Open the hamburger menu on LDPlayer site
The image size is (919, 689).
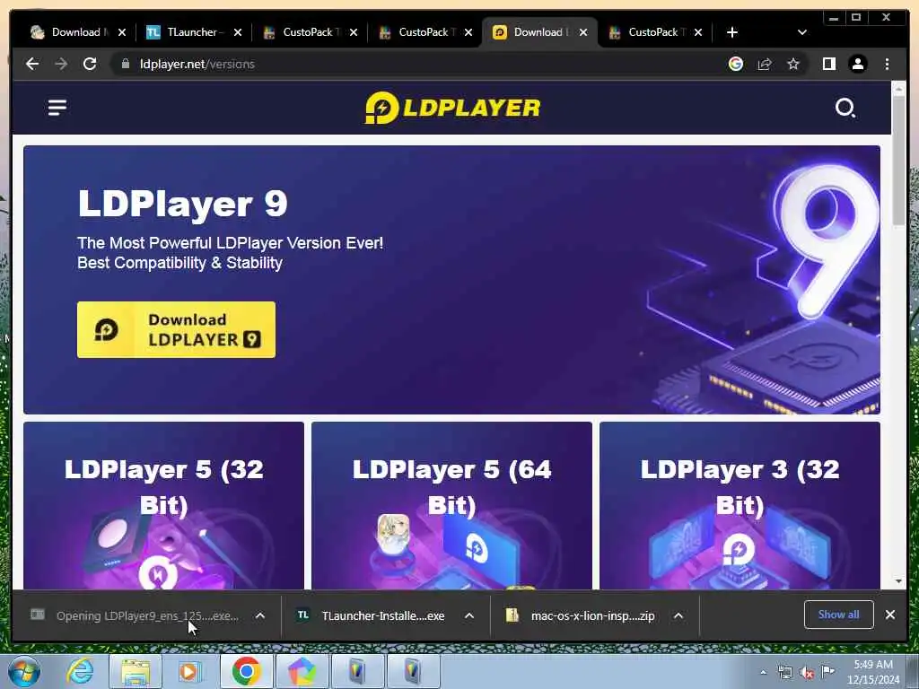pyautogui.click(x=57, y=108)
